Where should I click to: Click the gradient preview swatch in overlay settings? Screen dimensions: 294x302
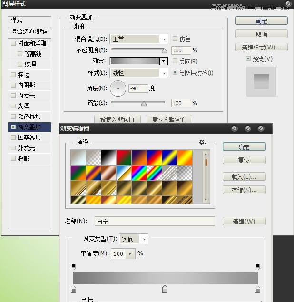[x=135, y=61]
